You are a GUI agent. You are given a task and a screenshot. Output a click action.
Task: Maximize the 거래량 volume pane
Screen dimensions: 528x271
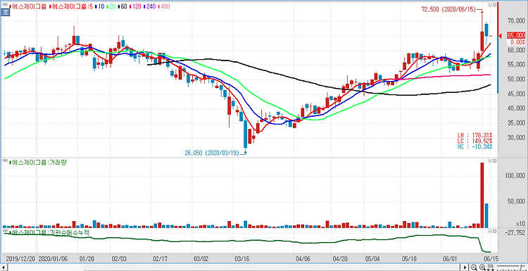(494, 161)
